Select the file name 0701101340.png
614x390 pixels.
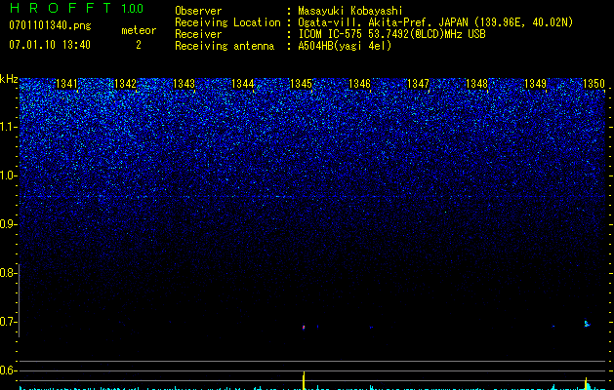(50, 25)
